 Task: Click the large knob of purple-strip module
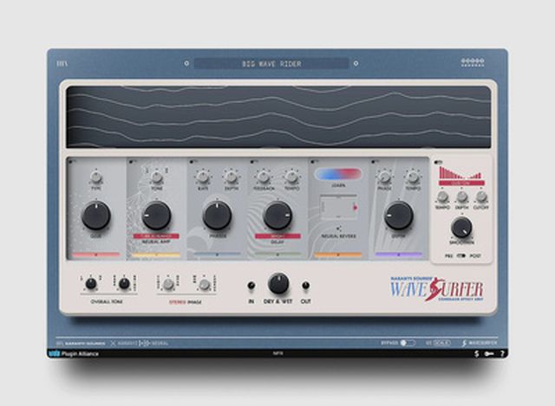coord(399,216)
